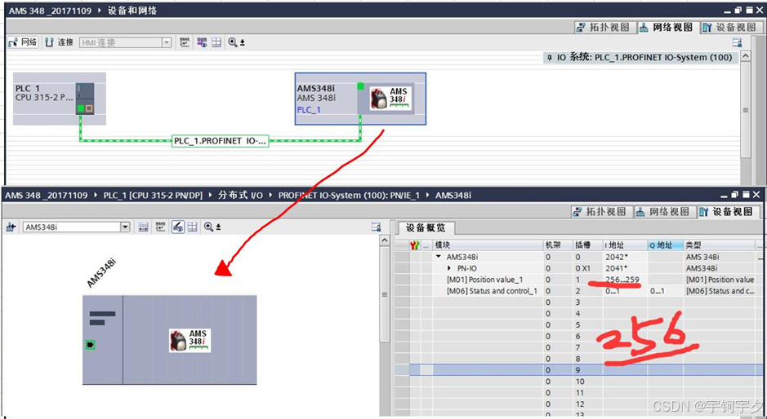
Task: Select the empty slot 9 row
Action: tap(580, 370)
